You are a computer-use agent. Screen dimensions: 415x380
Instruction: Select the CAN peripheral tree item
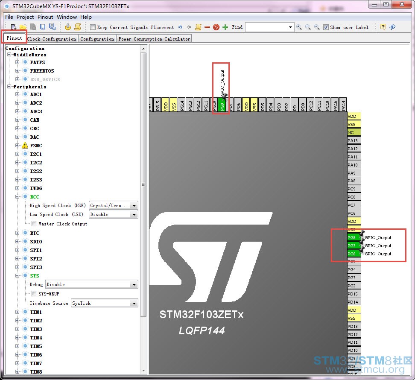(35, 120)
